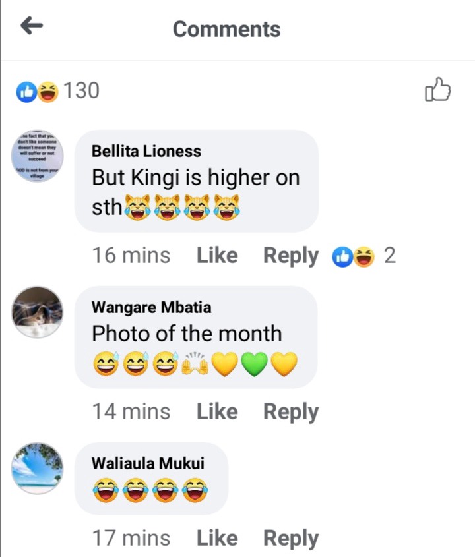Screen dimensions: 475x557
Task: Open Bellita Lioness's profile picture
Action: 38,156
